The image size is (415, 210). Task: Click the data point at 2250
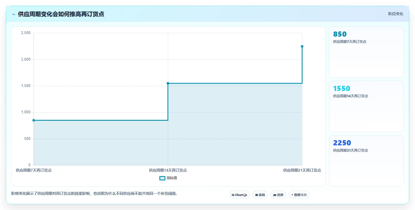point(302,46)
